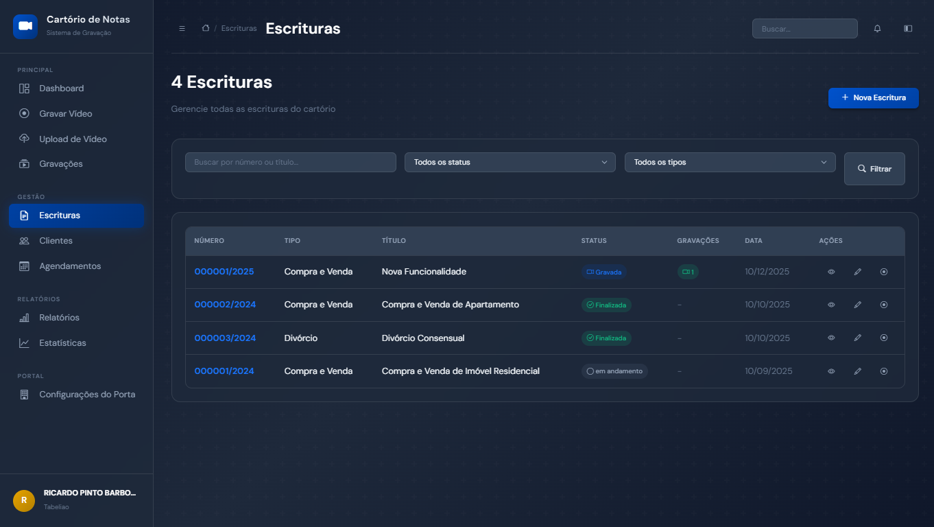Open Gravar Vídeo in the sidebar
Viewport: 934px width, 527px height.
[x=76, y=114]
